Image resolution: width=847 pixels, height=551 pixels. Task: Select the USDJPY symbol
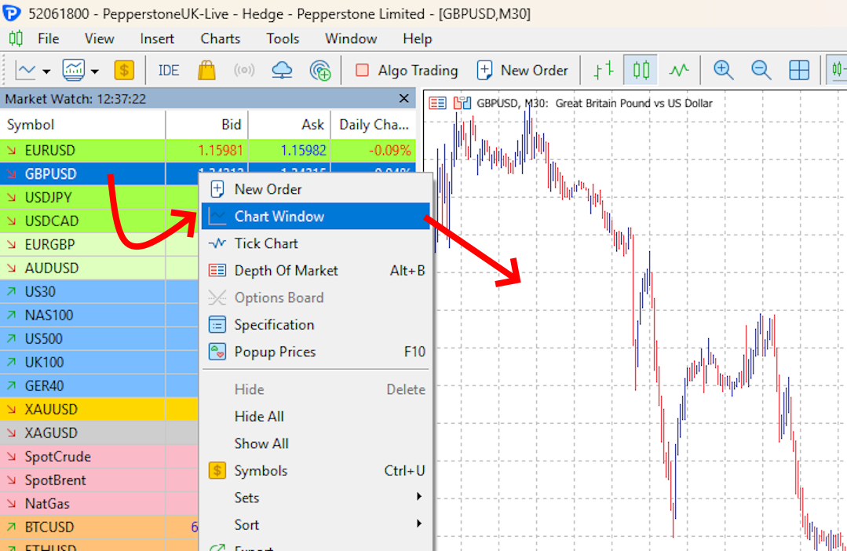point(48,198)
